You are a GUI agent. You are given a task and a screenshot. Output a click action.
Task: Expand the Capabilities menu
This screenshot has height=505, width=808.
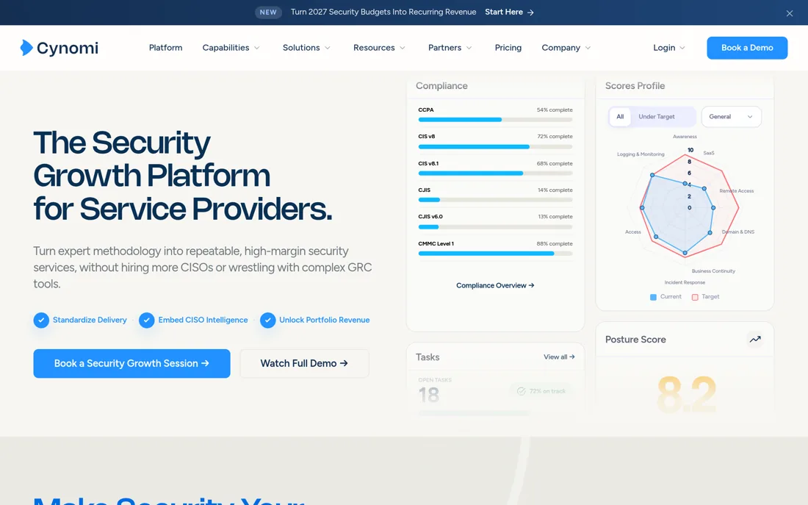click(231, 48)
